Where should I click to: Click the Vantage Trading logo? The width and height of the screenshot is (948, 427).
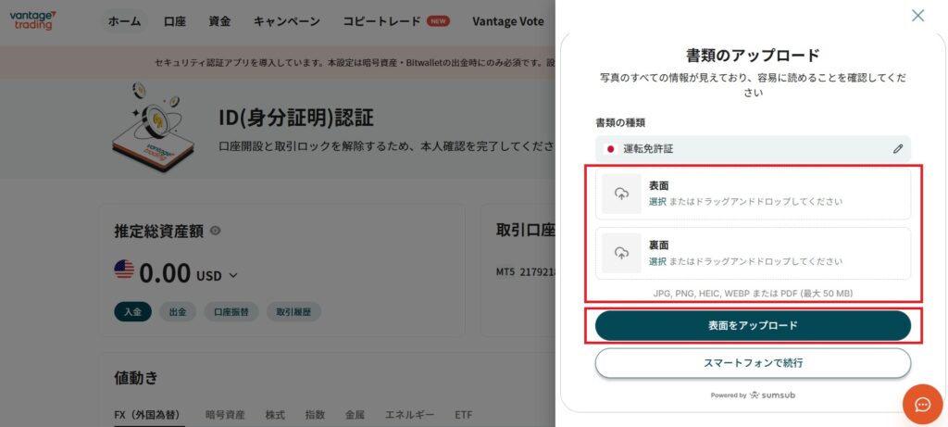[x=33, y=20]
